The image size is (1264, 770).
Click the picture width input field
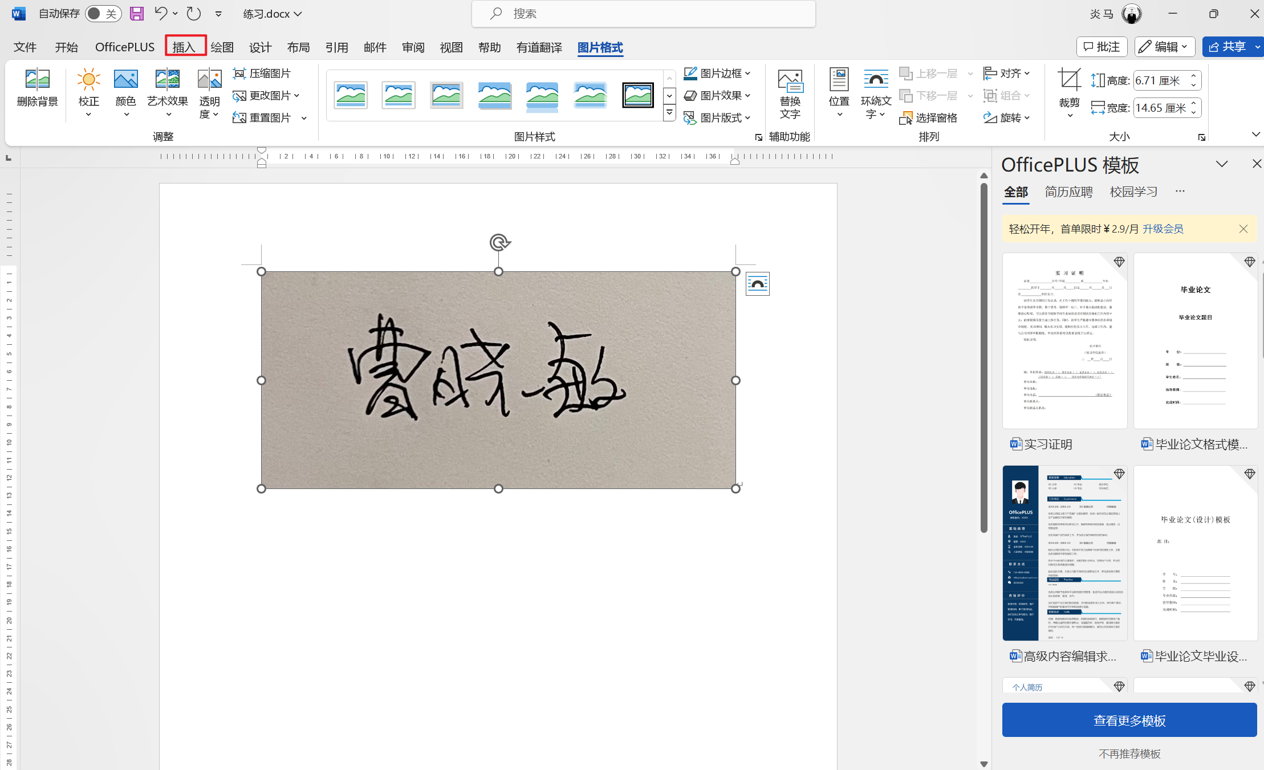(1161, 108)
